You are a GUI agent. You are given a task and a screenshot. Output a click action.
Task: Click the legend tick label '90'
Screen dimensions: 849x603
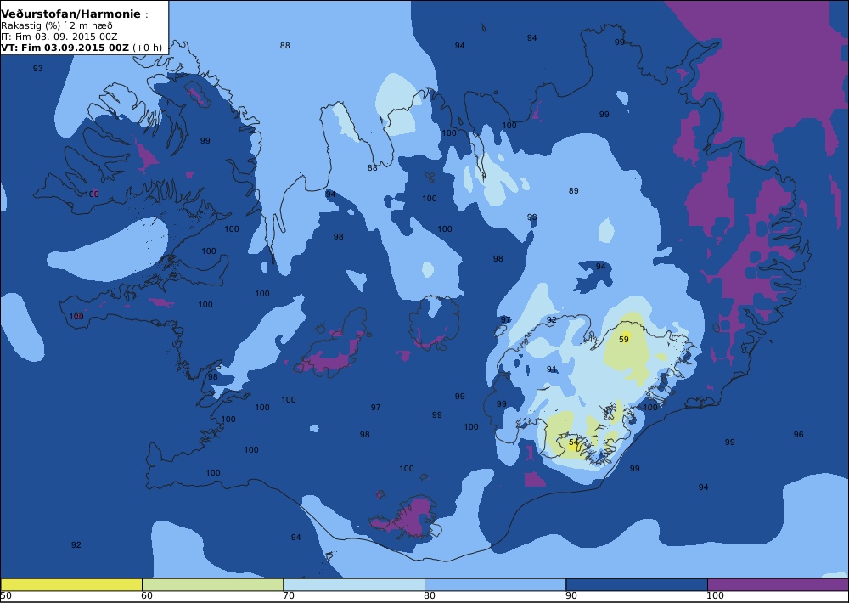(571, 596)
